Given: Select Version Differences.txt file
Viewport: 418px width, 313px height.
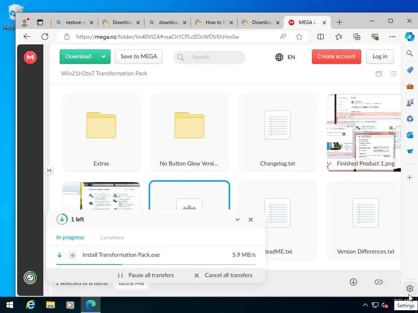Looking at the screenshot, I should tap(364, 221).
